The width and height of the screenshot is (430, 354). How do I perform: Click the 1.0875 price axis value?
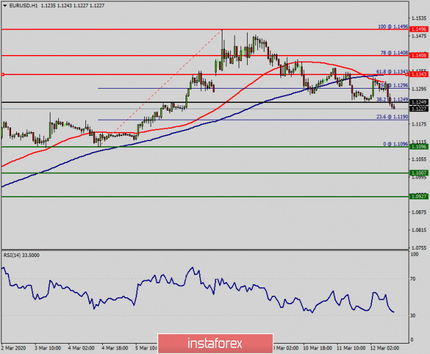419,212
